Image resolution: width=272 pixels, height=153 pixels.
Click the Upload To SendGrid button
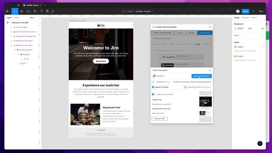(201, 76)
